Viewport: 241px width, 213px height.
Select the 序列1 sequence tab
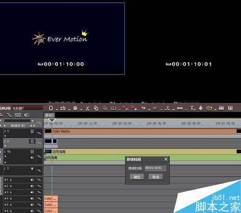49,115
